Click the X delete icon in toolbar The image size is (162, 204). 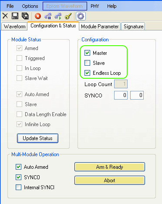(x=5, y=16)
